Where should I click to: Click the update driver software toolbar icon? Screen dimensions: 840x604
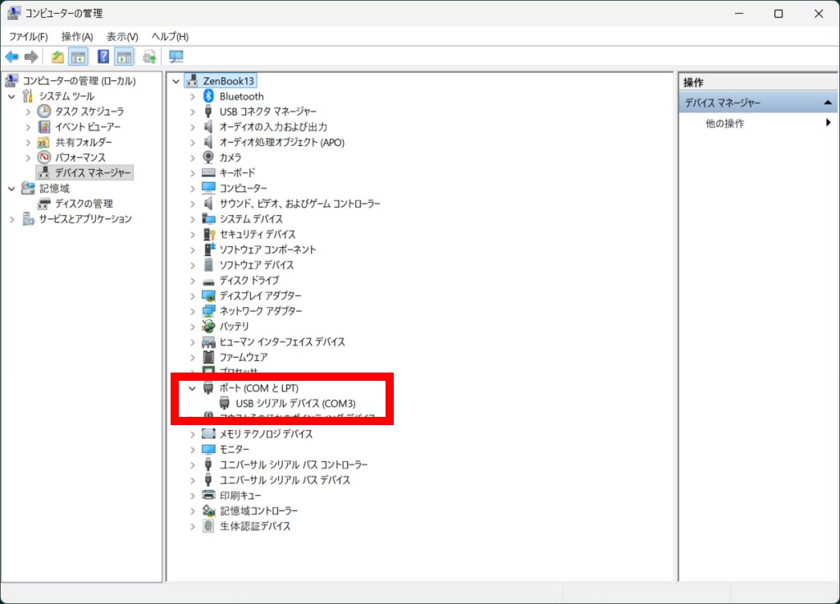(x=149, y=57)
